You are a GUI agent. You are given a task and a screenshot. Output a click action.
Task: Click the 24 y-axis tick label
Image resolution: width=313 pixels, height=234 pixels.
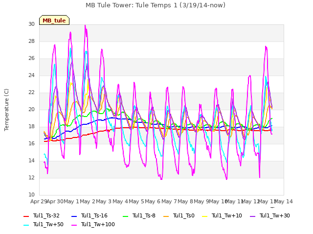(x=31, y=76)
